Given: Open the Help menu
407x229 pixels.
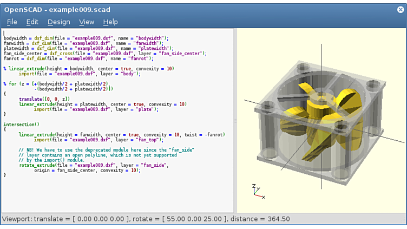Looking at the screenshot, I should pos(110,22).
